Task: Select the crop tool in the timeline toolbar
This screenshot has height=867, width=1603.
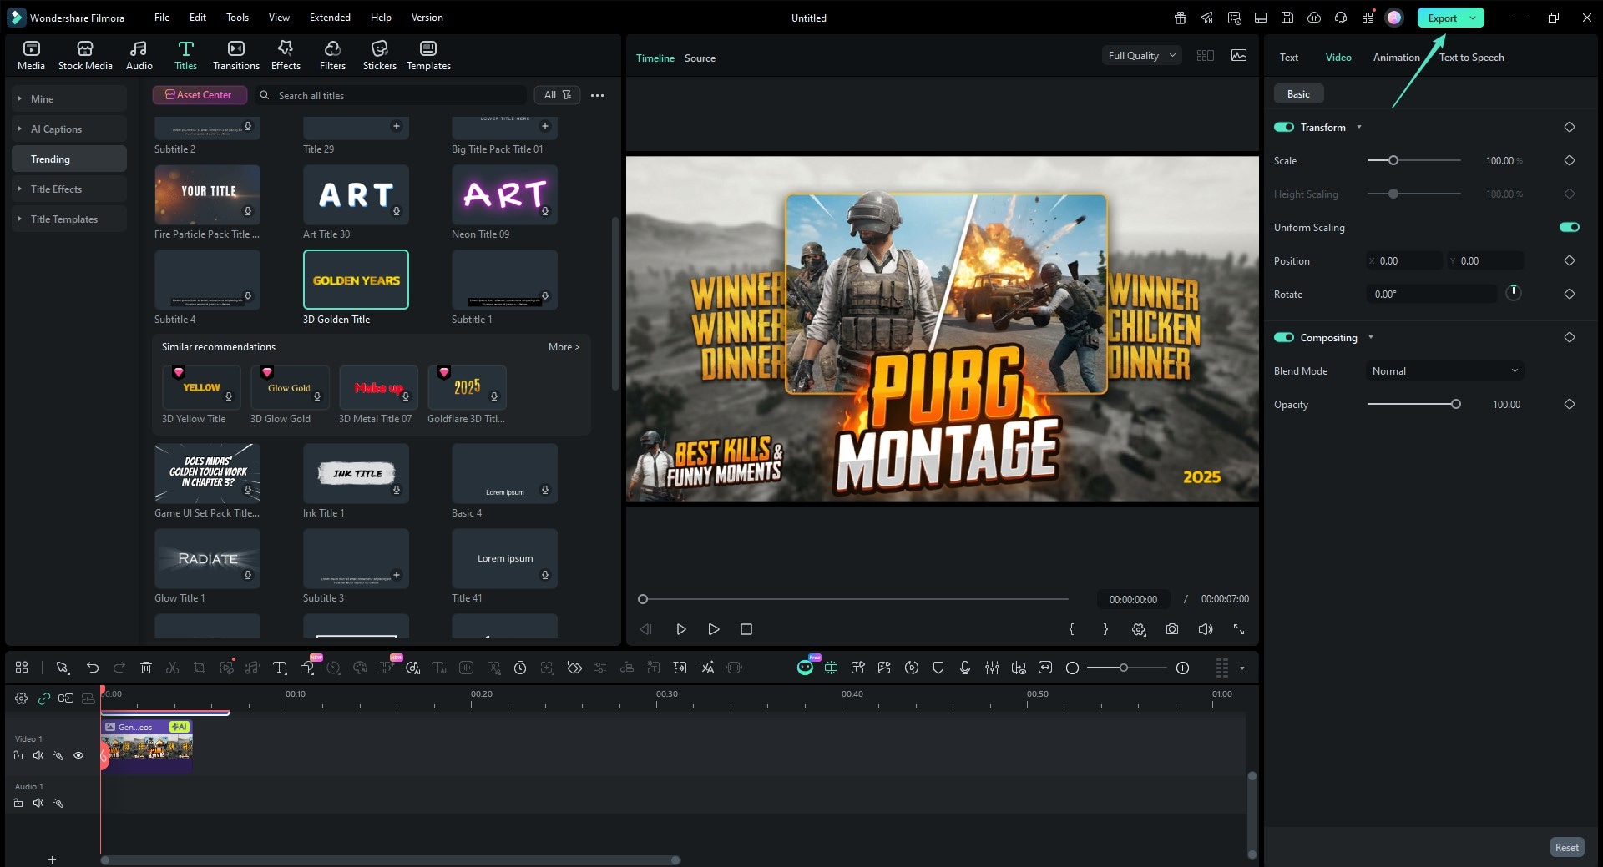Action: 200,668
